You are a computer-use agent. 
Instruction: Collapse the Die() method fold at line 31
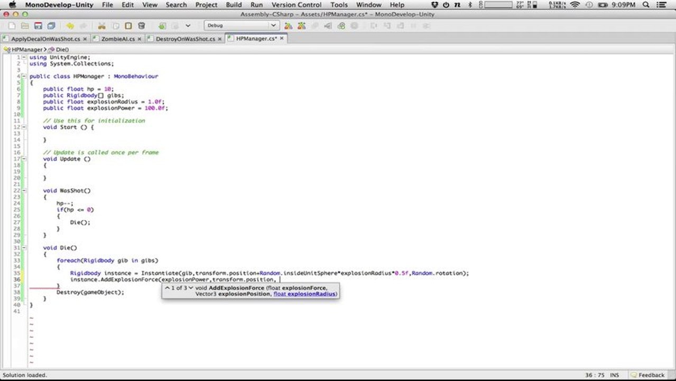click(24, 248)
